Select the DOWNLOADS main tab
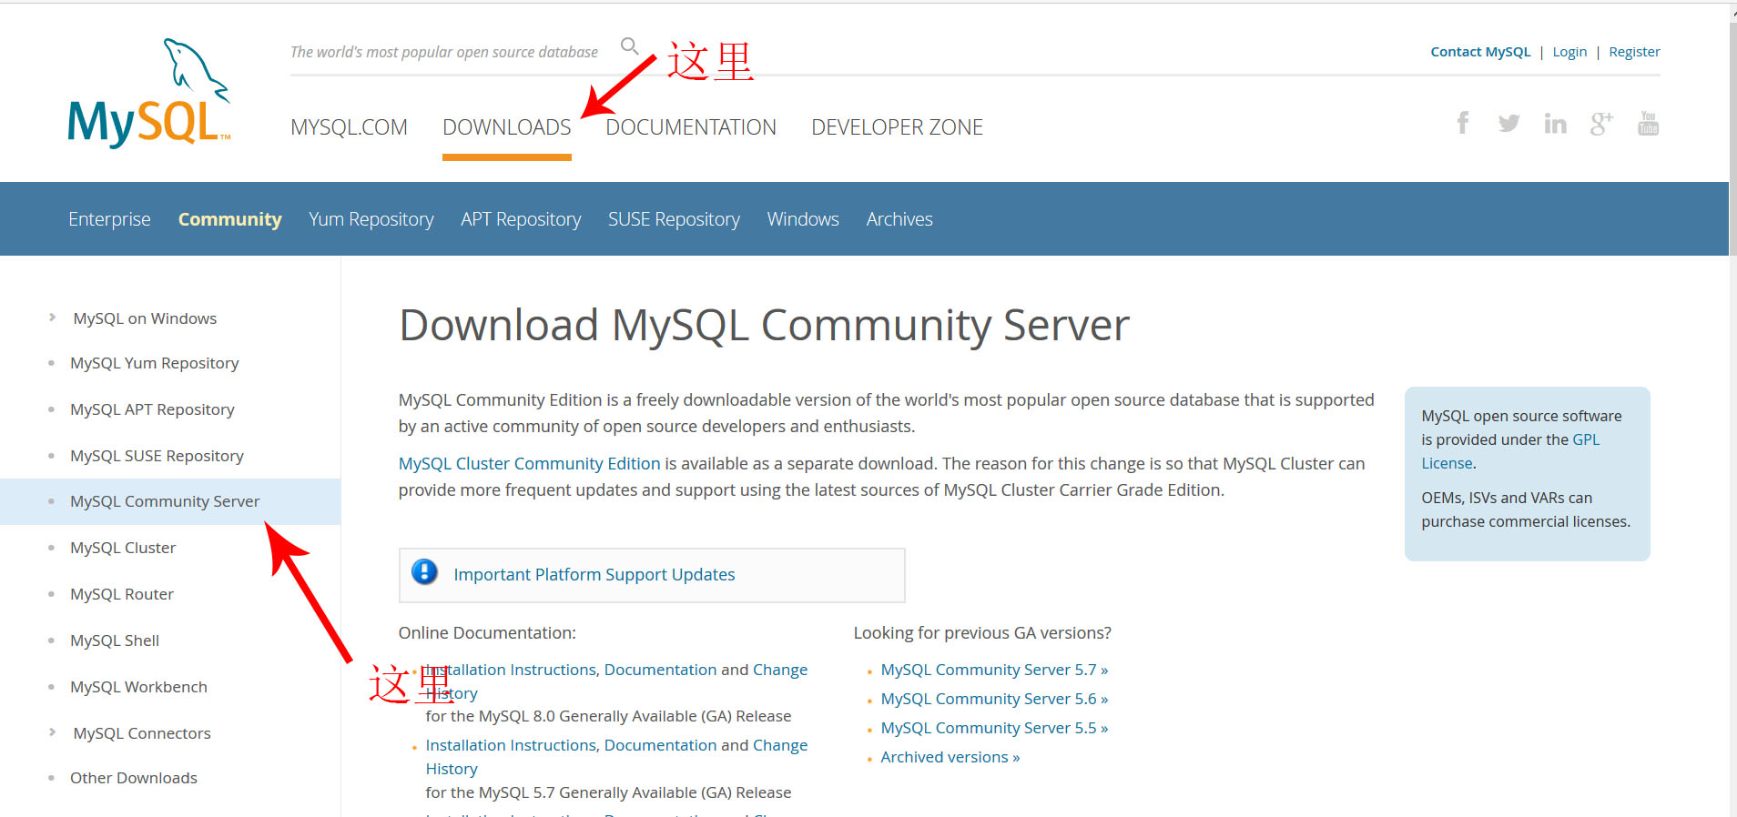Image resolution: width=1737 pixels, height=817 pixels. click(x=506, y=127)
